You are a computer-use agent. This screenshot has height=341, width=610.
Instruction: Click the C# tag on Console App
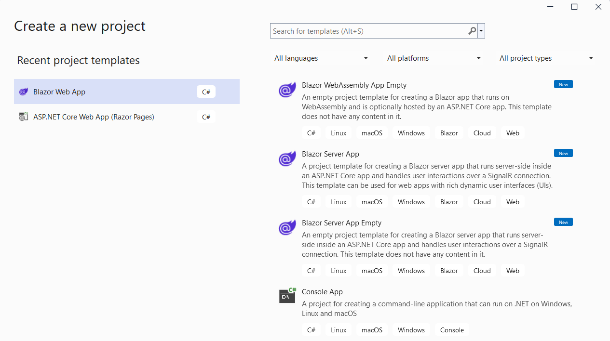(x=311, y=329)
